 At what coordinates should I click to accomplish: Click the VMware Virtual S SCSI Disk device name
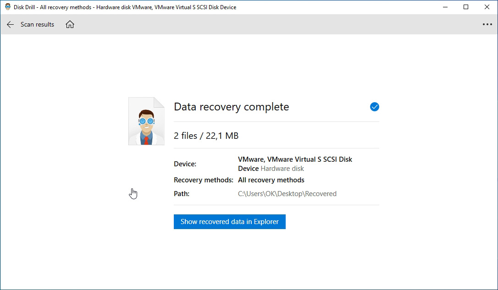(295, 164)
